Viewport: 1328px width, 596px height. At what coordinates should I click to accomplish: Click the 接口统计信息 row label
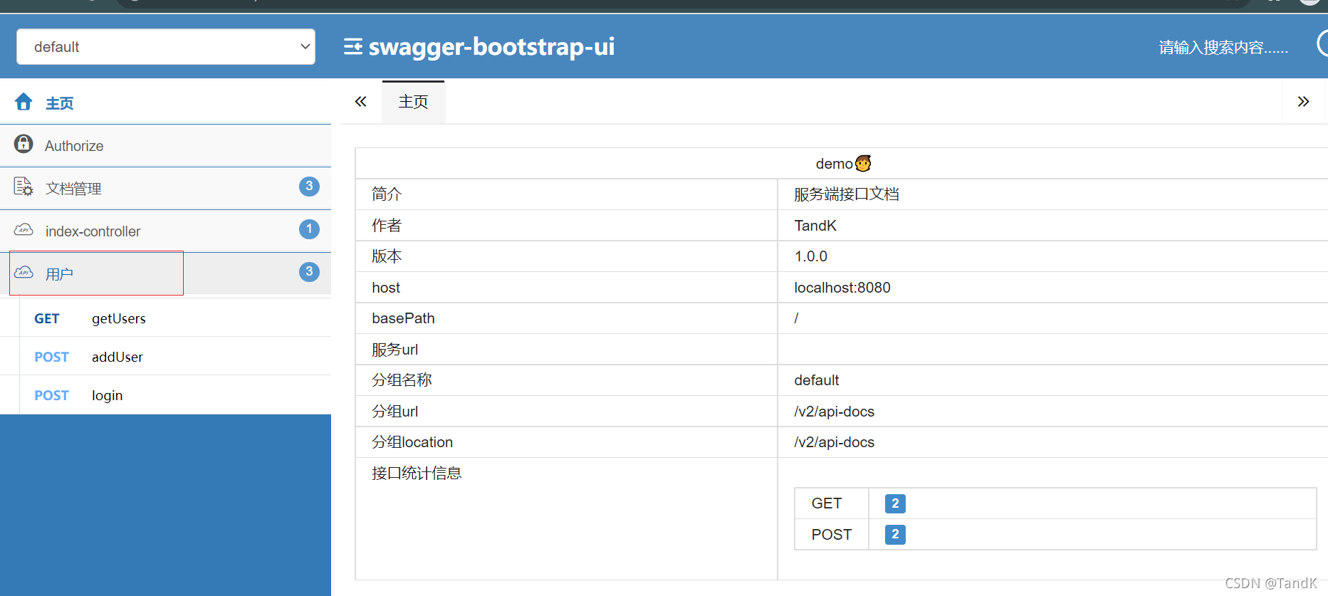coord(417,474)
